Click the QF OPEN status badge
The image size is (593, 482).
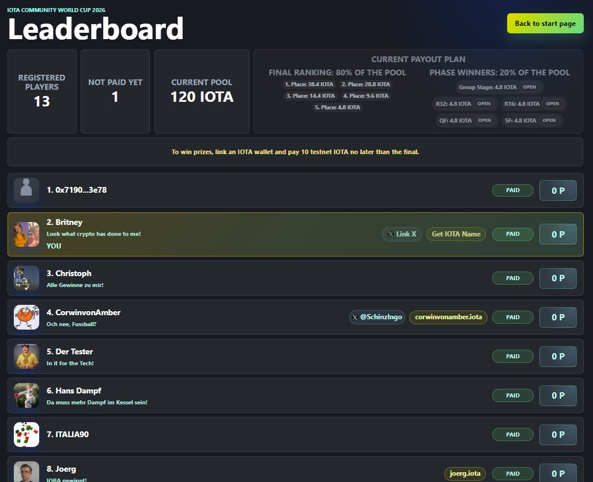tap(485, 120)
